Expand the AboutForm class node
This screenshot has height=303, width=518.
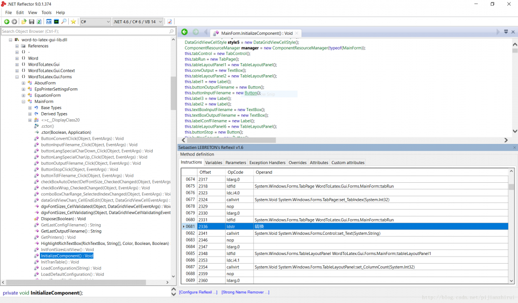pyautogui.click(x=23, y=83)
